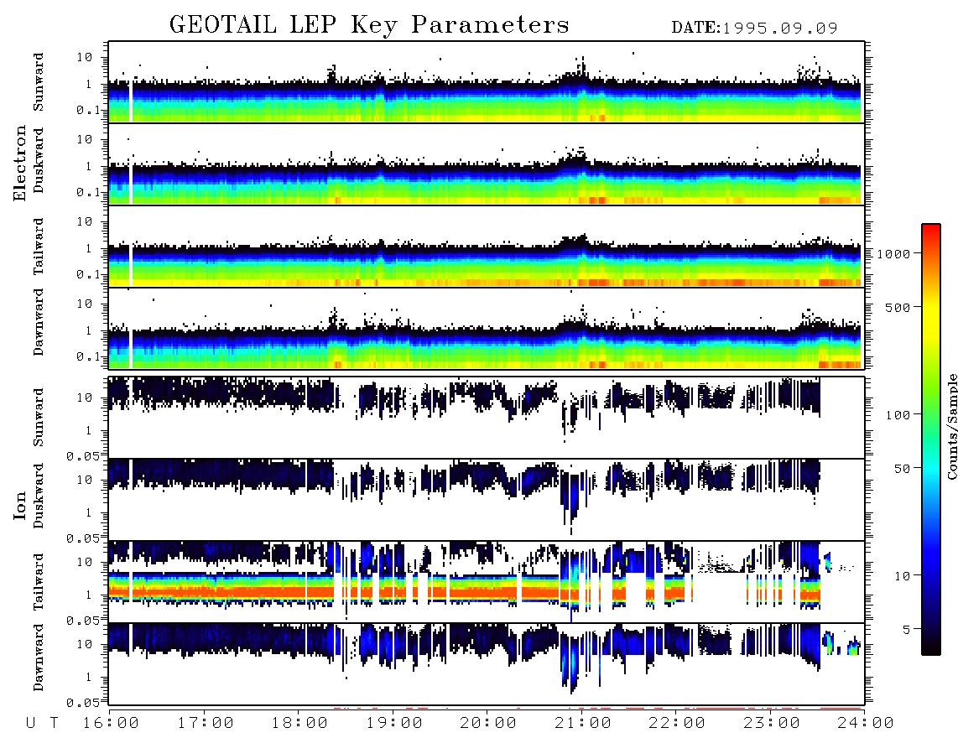
Task: Select the Ion Dawnward panel label
Action: click(x=39, y=657)
